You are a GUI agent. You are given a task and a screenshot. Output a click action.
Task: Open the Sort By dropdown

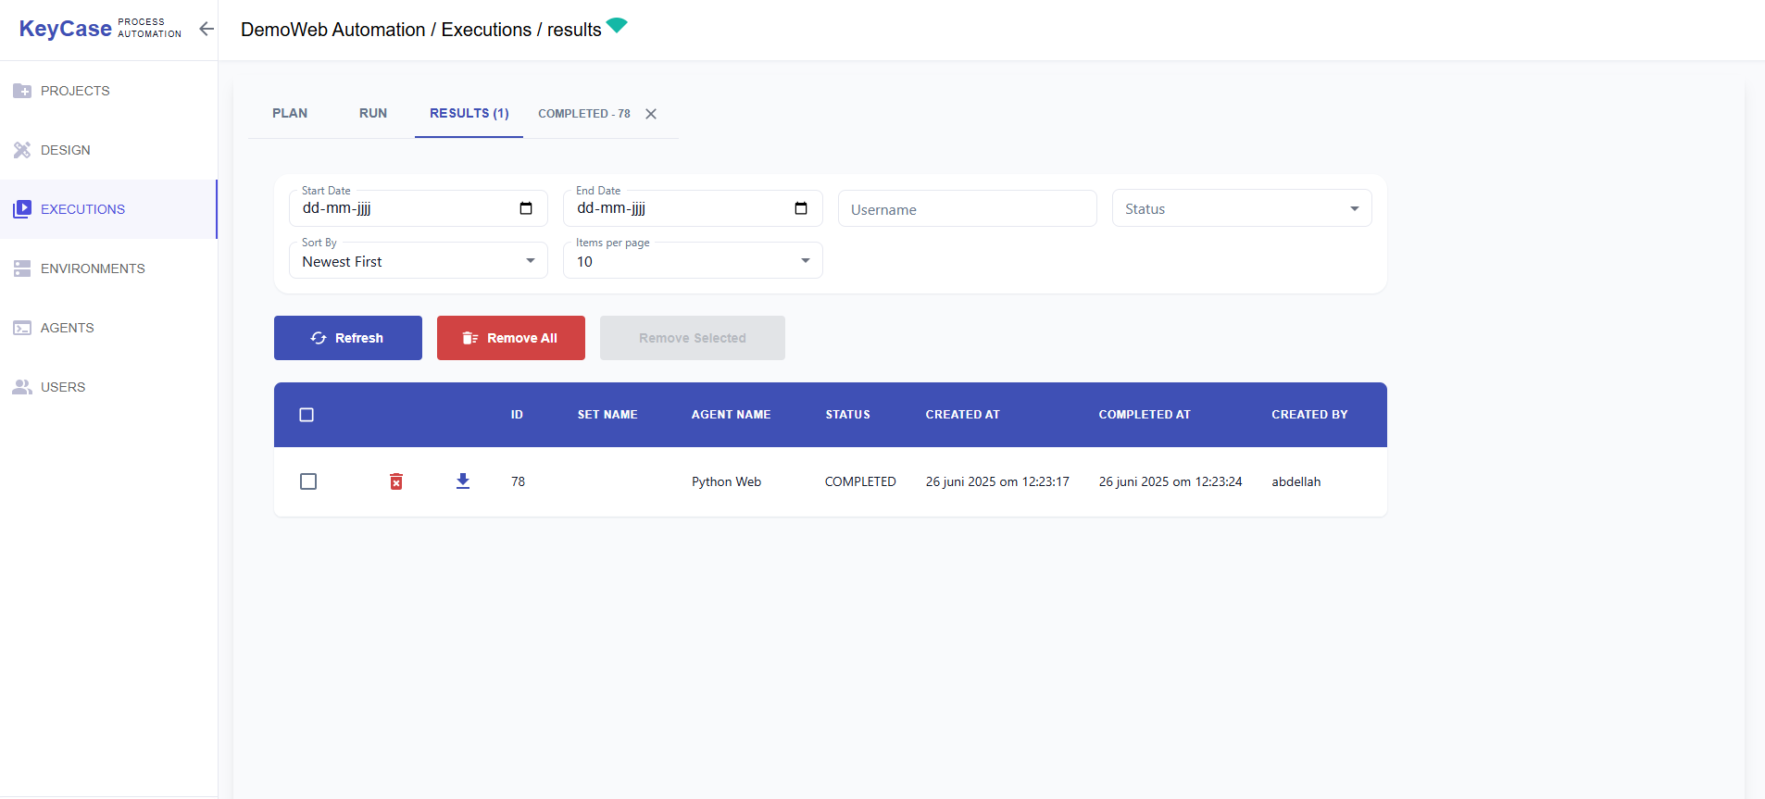(x=419, y=260)
